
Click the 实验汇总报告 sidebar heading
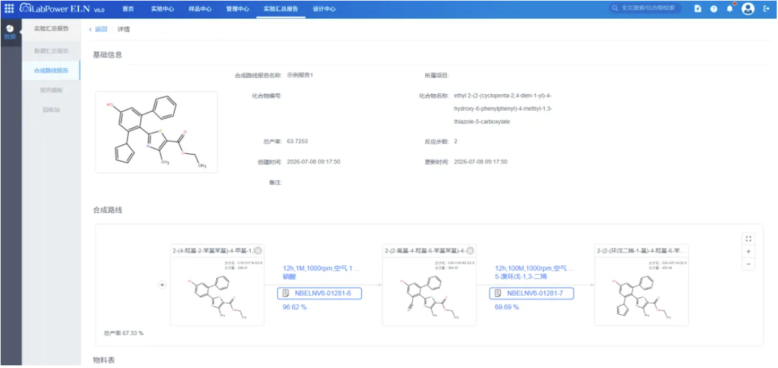[x=51, y=29]
